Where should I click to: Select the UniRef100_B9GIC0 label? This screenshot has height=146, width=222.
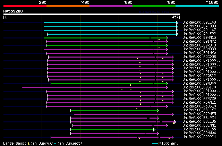199,87
